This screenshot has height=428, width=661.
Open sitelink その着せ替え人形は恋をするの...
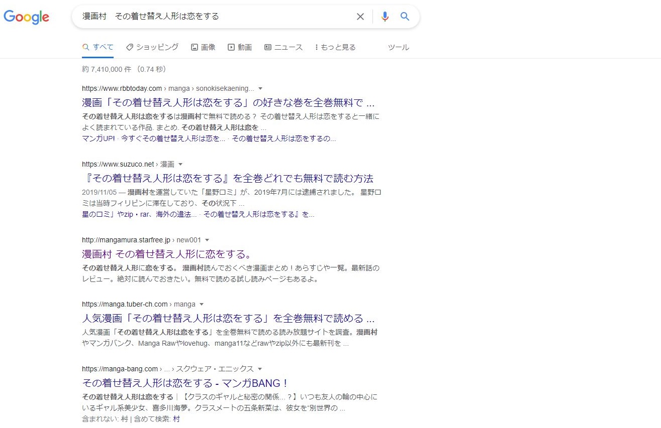pos(284,138)
